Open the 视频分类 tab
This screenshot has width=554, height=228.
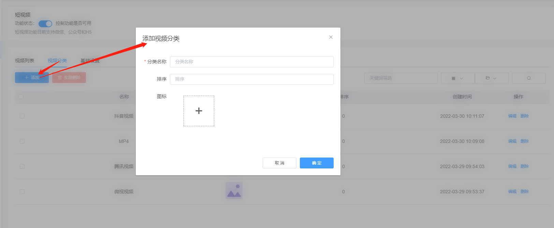[x=57, y=61]
